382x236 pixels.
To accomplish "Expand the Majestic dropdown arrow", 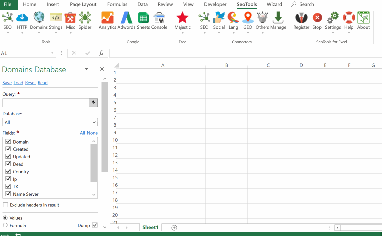I will point(182,33).
